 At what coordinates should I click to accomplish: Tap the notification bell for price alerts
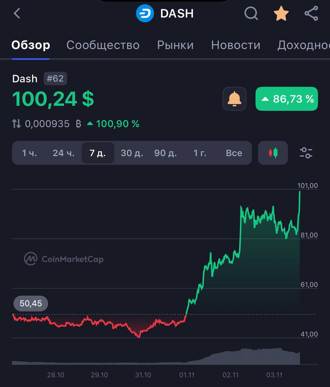[234, 99]
